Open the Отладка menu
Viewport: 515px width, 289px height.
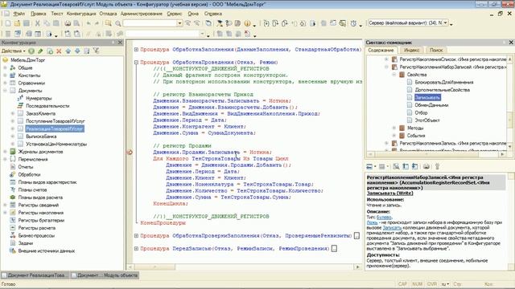(108, 14)
